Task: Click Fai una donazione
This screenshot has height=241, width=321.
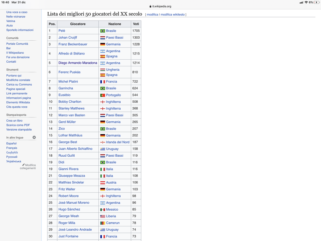Action: click(18, 57)
